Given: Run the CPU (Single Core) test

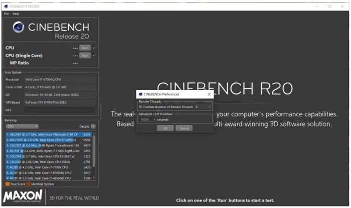Looking at the screenshot, I should 85,56.
